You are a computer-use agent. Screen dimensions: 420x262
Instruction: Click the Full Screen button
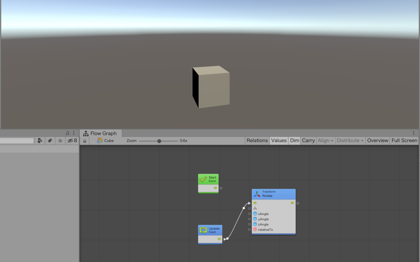coord(404,140)
